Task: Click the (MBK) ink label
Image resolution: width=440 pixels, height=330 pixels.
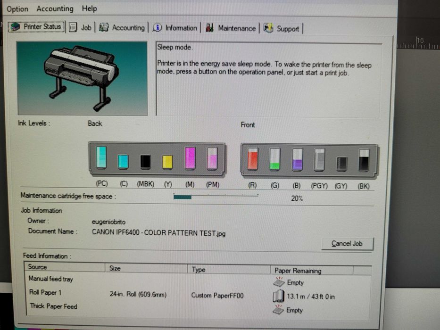Action: coord(145,184)
